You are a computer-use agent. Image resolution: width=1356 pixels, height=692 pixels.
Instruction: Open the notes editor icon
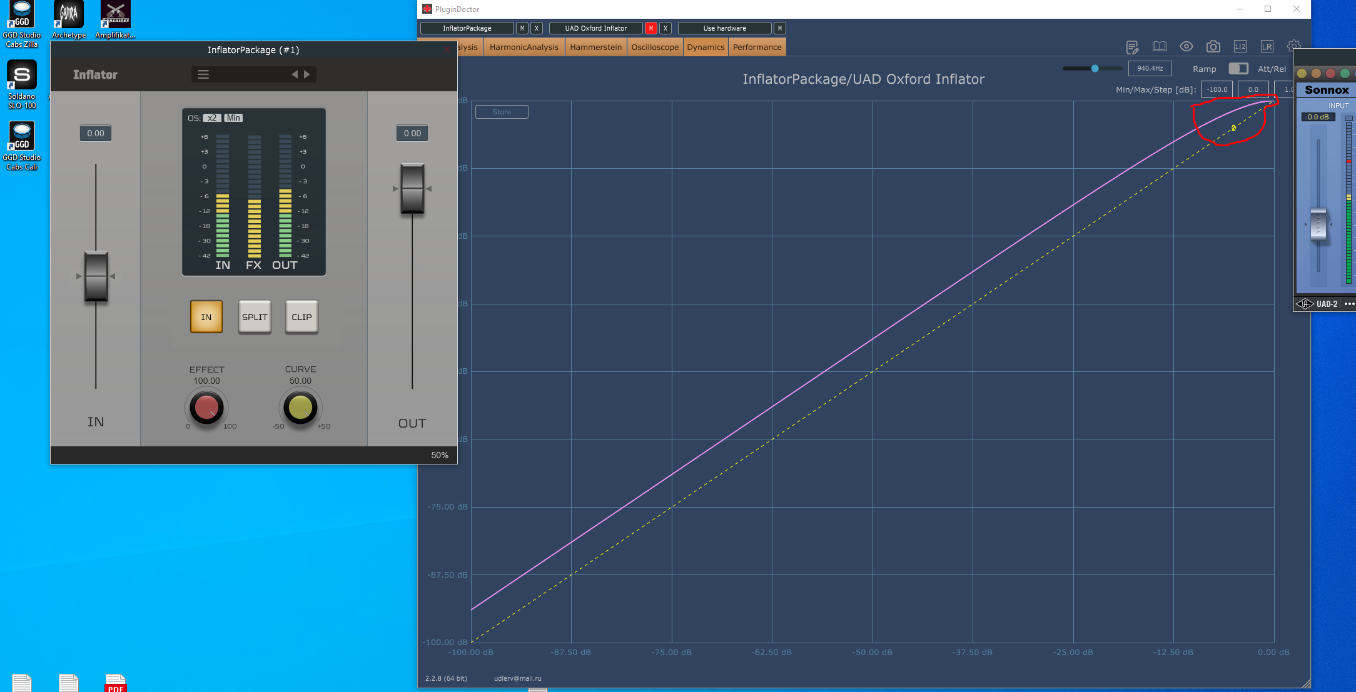pyautogui.click(x=1132, y=47)
